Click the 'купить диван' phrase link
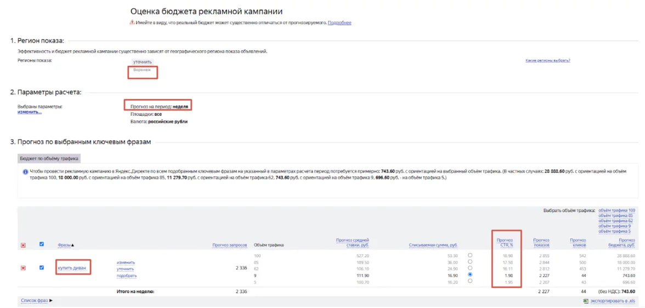645x308 pixels. (73, 267)
